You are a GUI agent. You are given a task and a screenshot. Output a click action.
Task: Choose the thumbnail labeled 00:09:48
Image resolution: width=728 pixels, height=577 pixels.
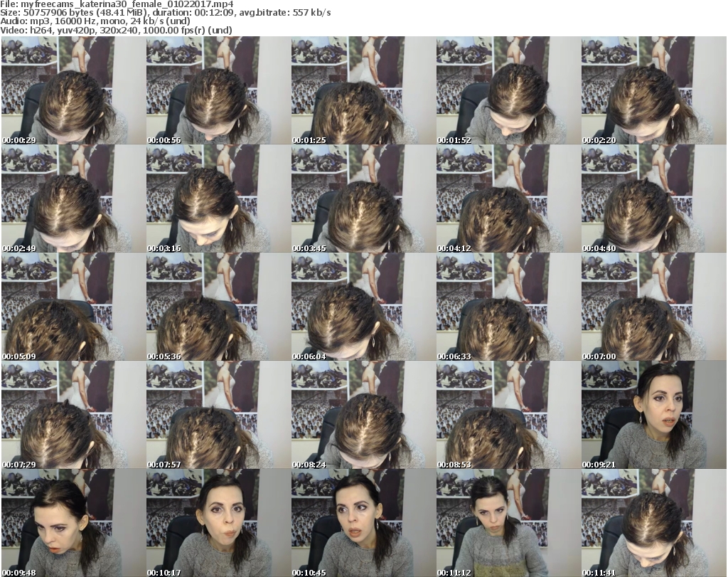(73, 523)
